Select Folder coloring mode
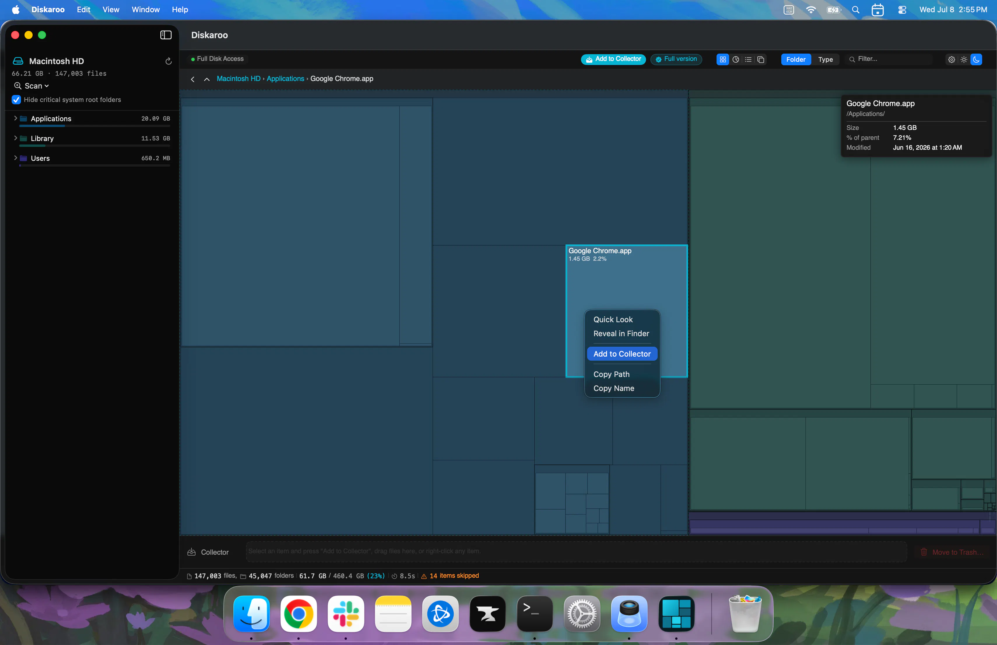This screenshot has height=645, width=997. 796,59
